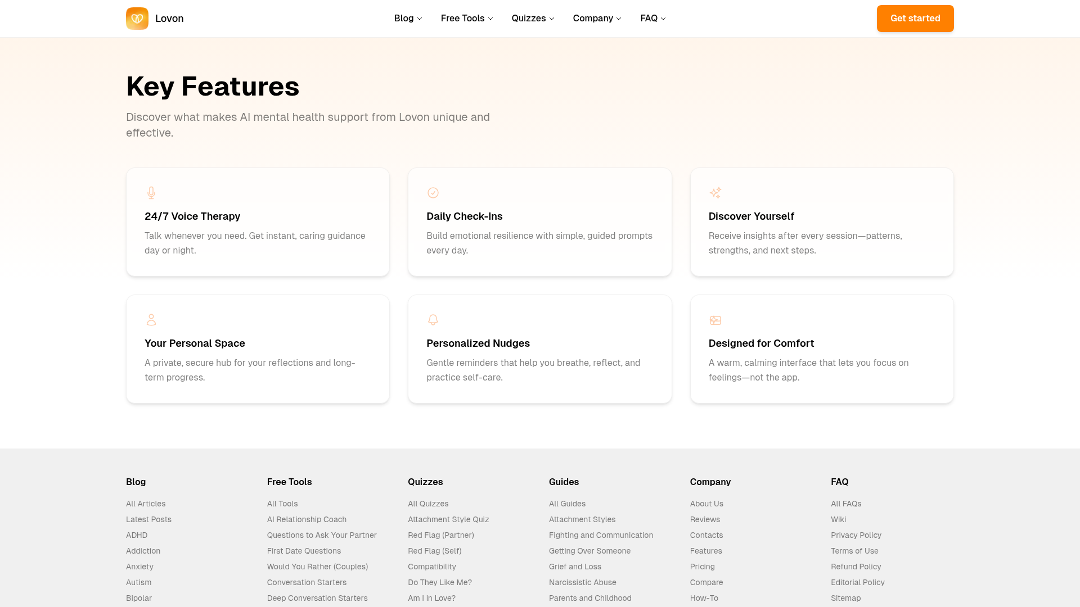Click the checkmark circle icon on Daily Check-Ins

pyautogui.click(x=433, y=193)
